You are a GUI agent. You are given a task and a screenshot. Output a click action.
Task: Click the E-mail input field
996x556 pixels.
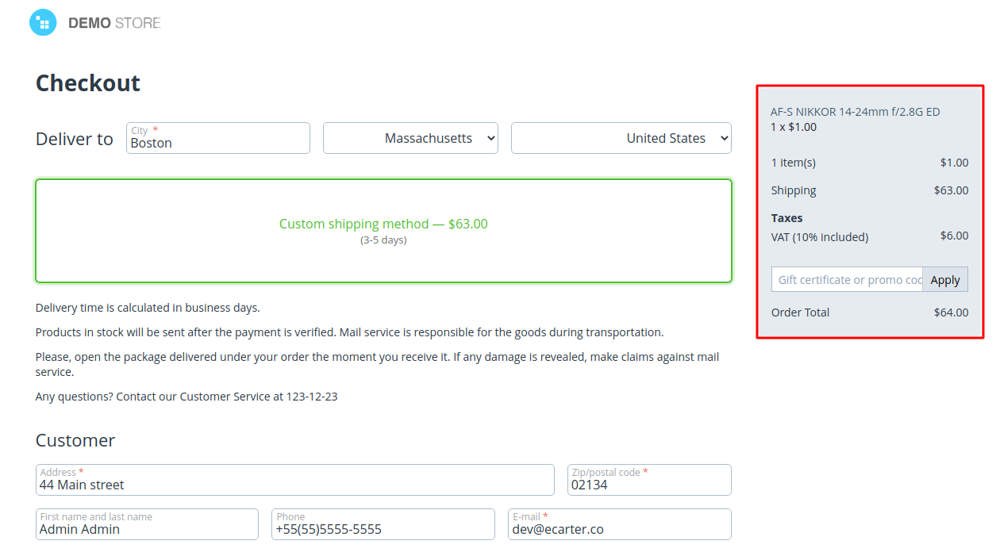[x=619, y=528]
